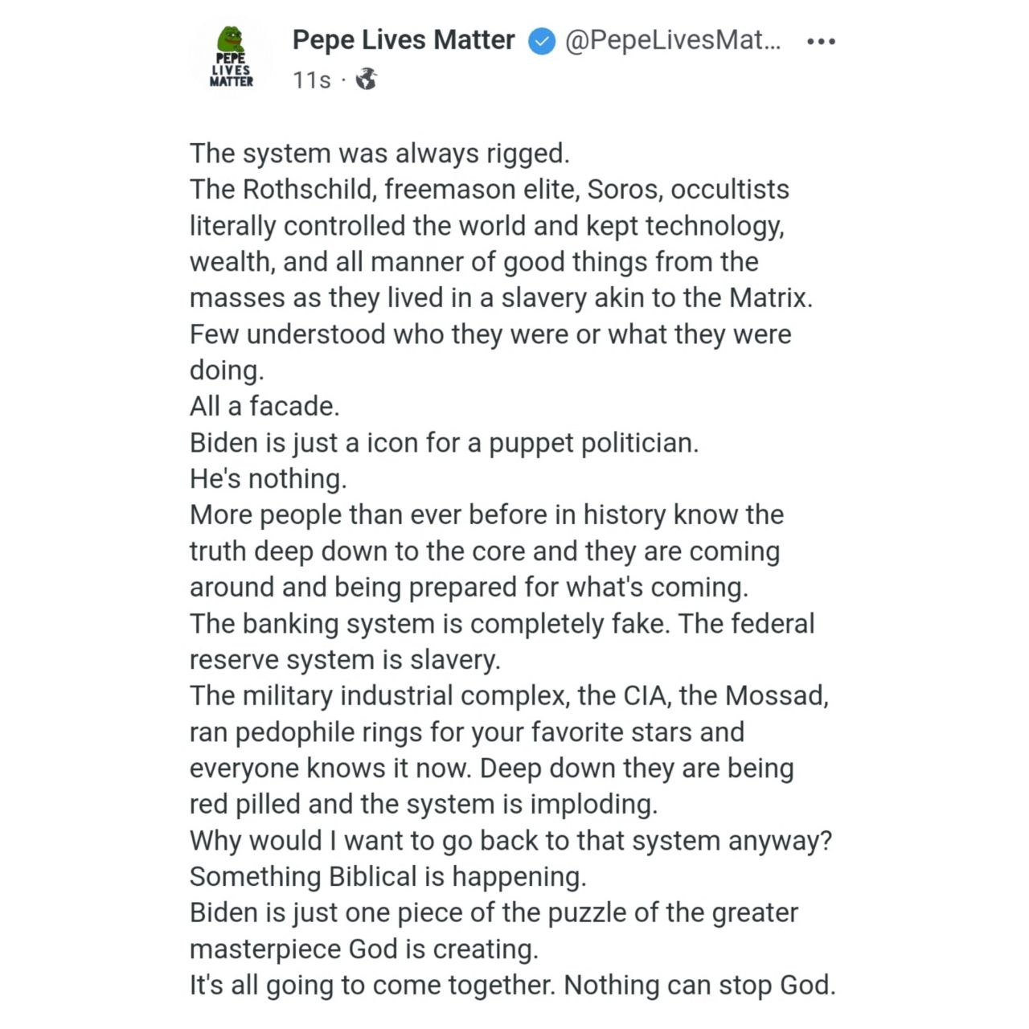Visit the @PepeLivesMat... handle

[673, 40]
